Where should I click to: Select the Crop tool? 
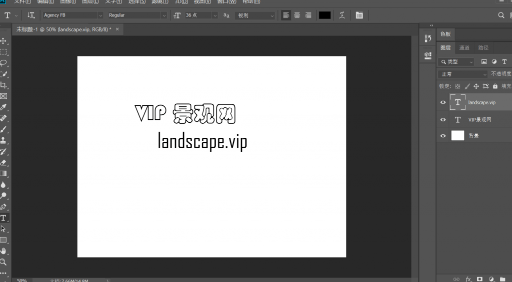point(3,85)
